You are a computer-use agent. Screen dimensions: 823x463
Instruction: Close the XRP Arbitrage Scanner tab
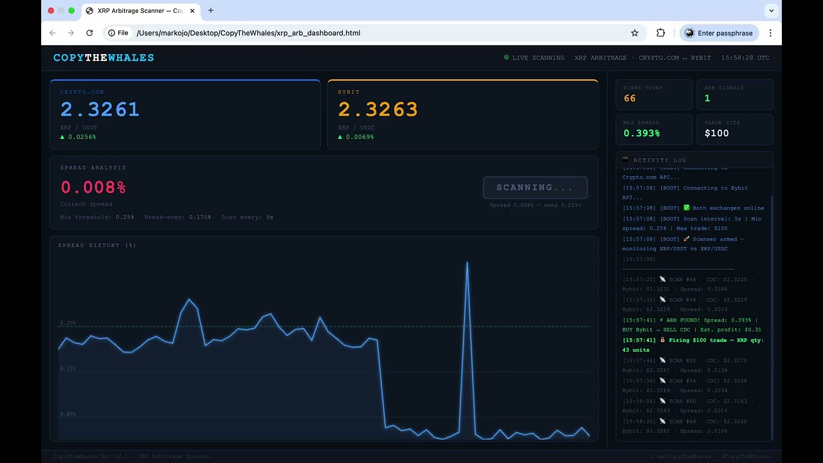(192, 11)
